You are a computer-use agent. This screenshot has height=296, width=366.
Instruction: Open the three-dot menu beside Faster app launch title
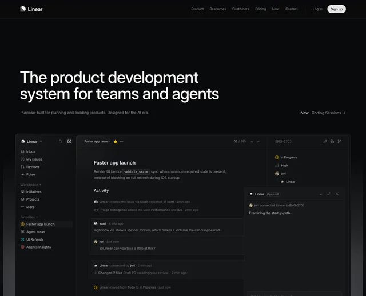pos(122,142)
